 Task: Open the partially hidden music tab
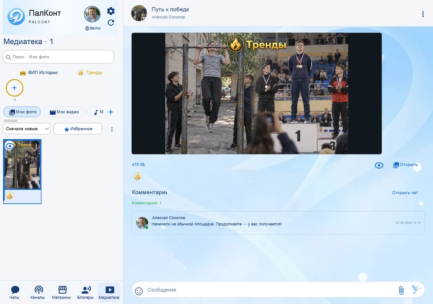tap(96, 112)
